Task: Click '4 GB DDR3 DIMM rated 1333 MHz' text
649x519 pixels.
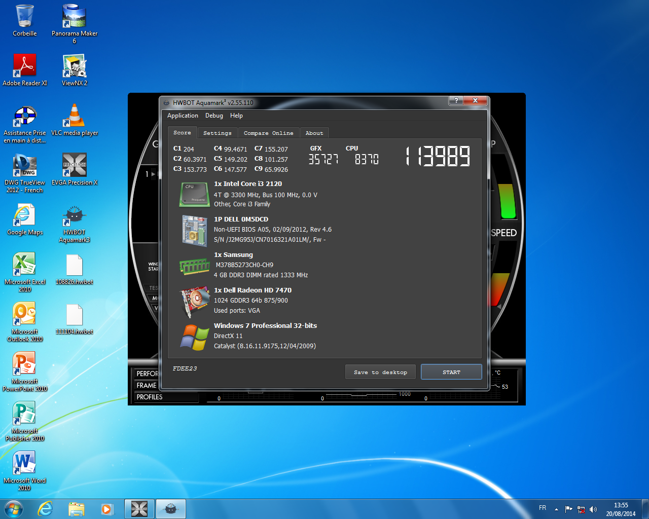Action: click(x=261, y=275)
